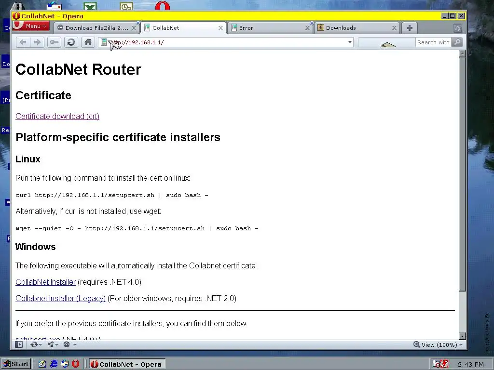Screen dimensions: 494x370
Task: Click the 2:43 PM taskbar clock
Action: point(470,364)
